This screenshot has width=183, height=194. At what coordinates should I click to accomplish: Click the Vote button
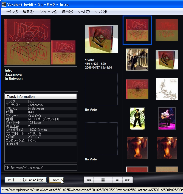point(56,180)
